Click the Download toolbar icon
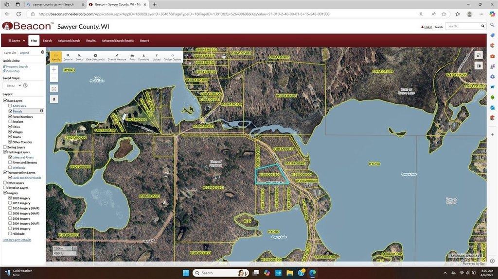Image resolution: width=498 pixels, height=279 pixels. coord(143,56)
